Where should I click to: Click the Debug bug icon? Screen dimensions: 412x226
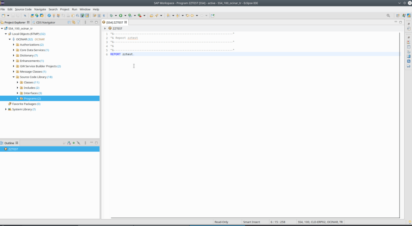click(111, 16)
